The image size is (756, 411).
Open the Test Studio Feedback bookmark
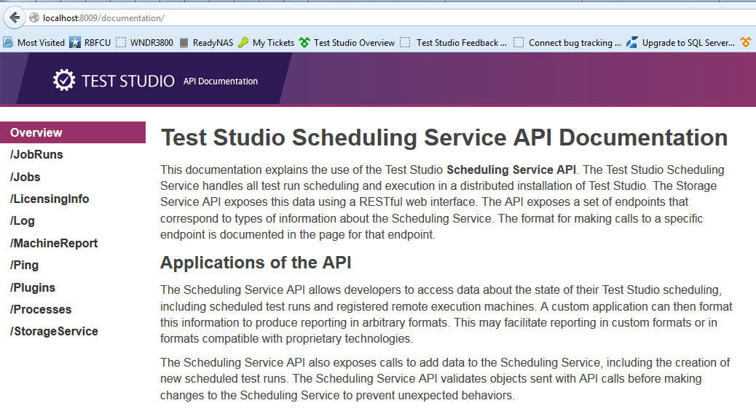(x=454, y=42)
